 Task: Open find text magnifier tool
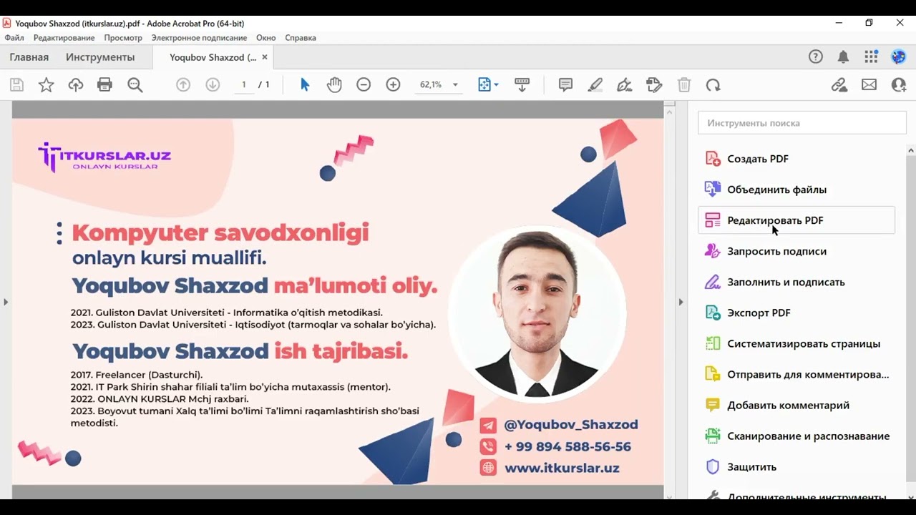pos(135,85)
